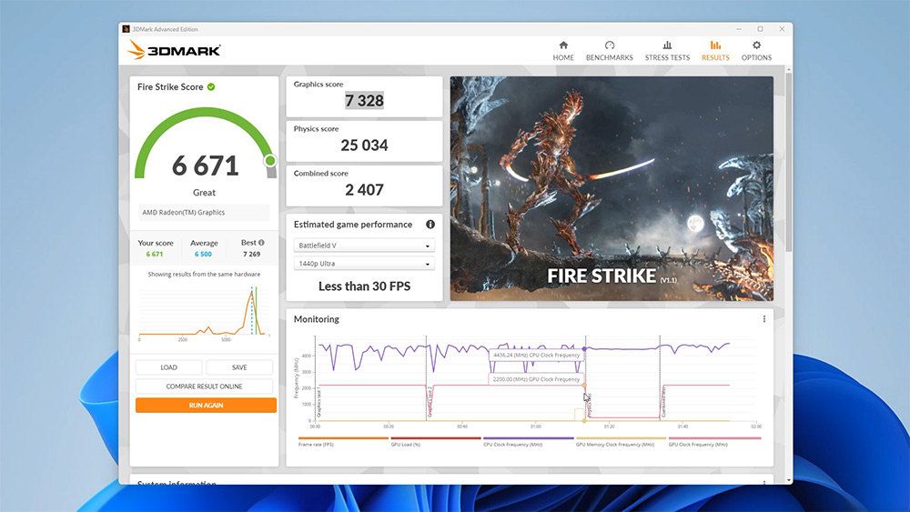
Task: Open the Benchmarks gauge icon
Action: (610, 45)
